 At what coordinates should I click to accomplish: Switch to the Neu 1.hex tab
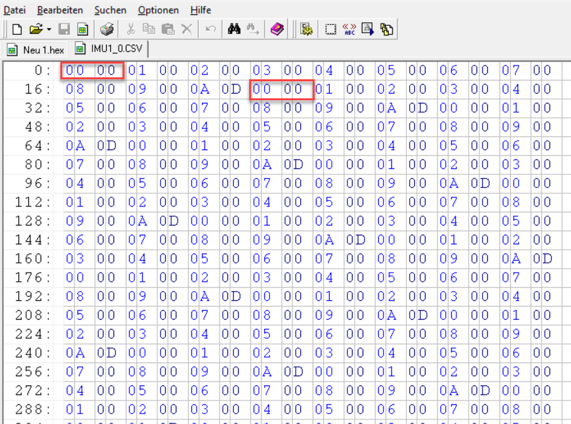[35, 48]
